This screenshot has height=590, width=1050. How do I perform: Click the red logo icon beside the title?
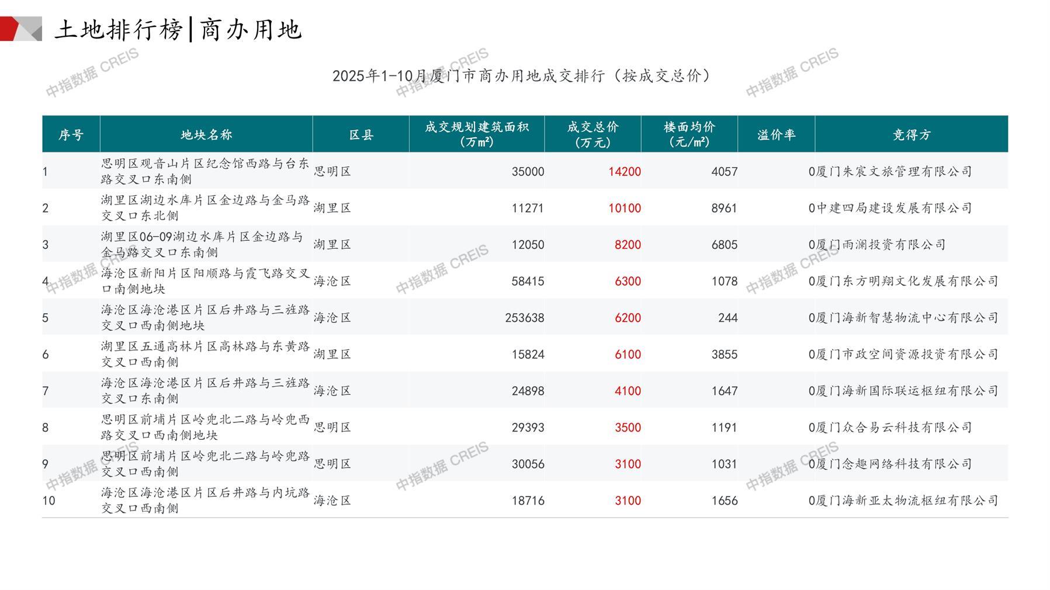(x=20, y=29)
